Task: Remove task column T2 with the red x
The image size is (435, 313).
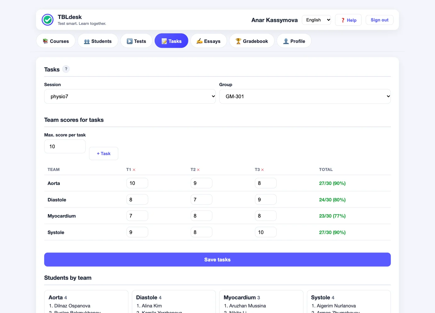Action: [x=198, y=170]
